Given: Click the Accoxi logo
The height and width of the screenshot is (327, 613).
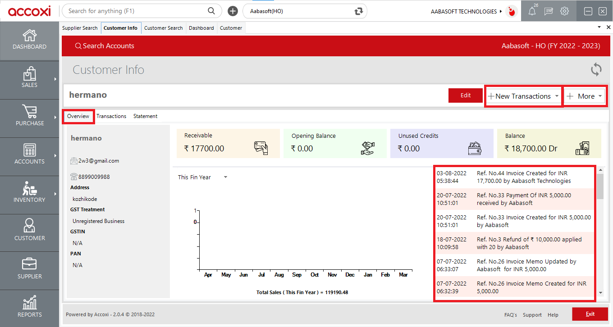Looking at the screenshot, I should click(x=29, y=11).
